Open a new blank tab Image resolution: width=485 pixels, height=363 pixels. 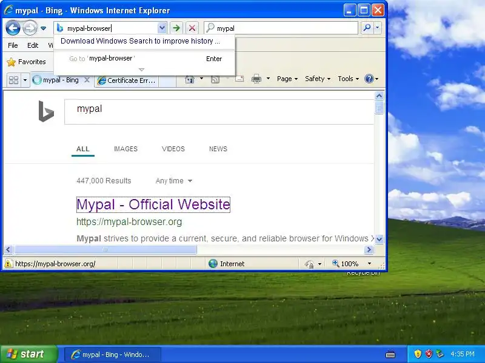167,81
